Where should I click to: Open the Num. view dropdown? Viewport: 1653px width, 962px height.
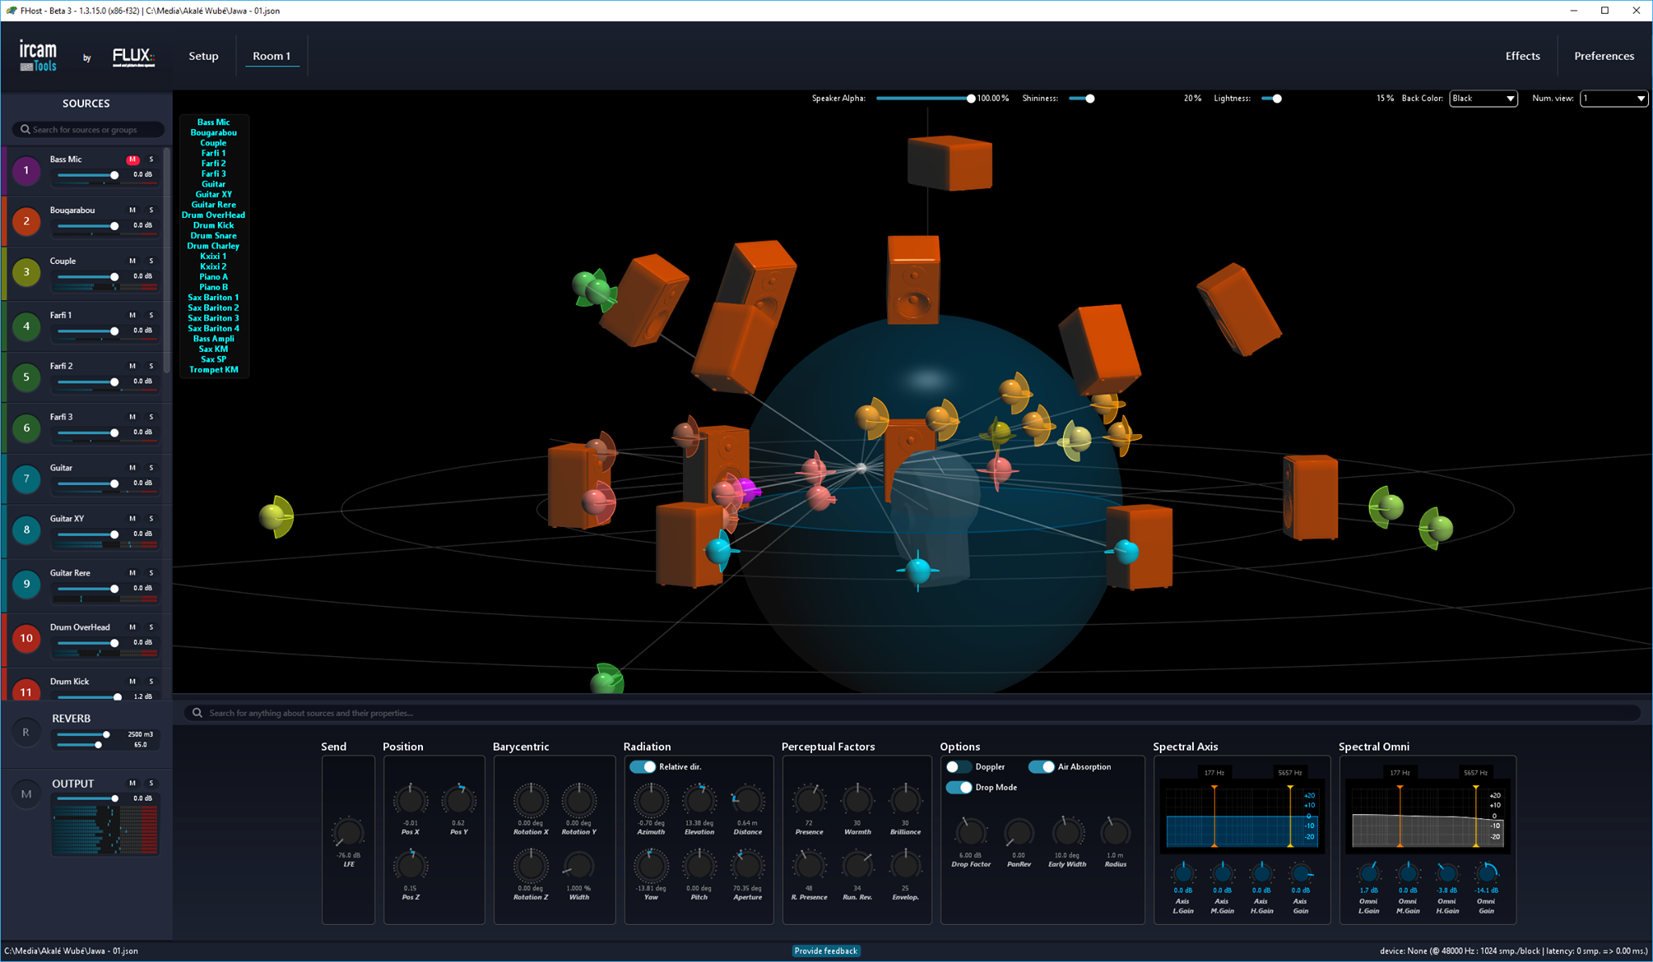point(1613,98)
